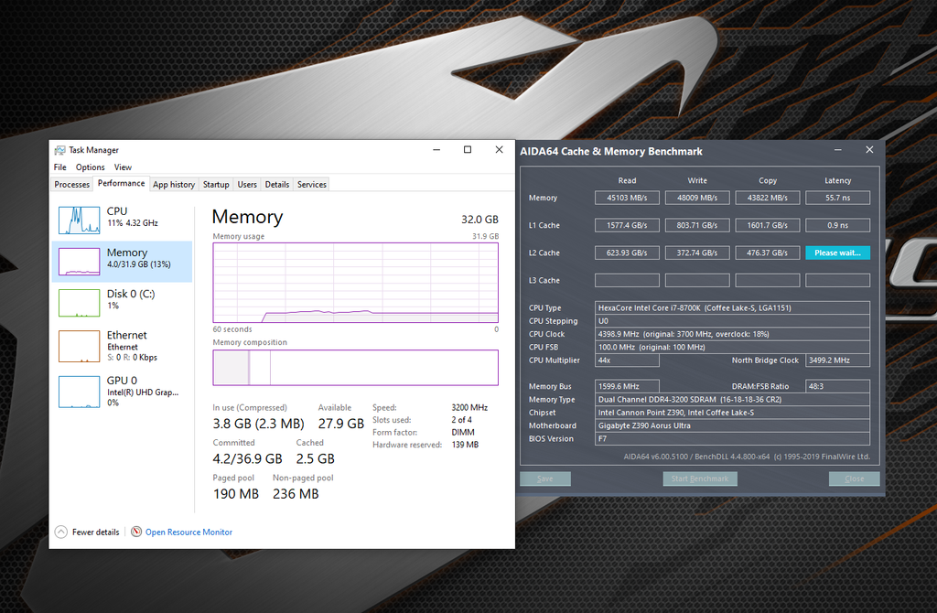Click the BIOS Version F7 field
This screenshot has height=613, width=937.
tap(732, 438)
